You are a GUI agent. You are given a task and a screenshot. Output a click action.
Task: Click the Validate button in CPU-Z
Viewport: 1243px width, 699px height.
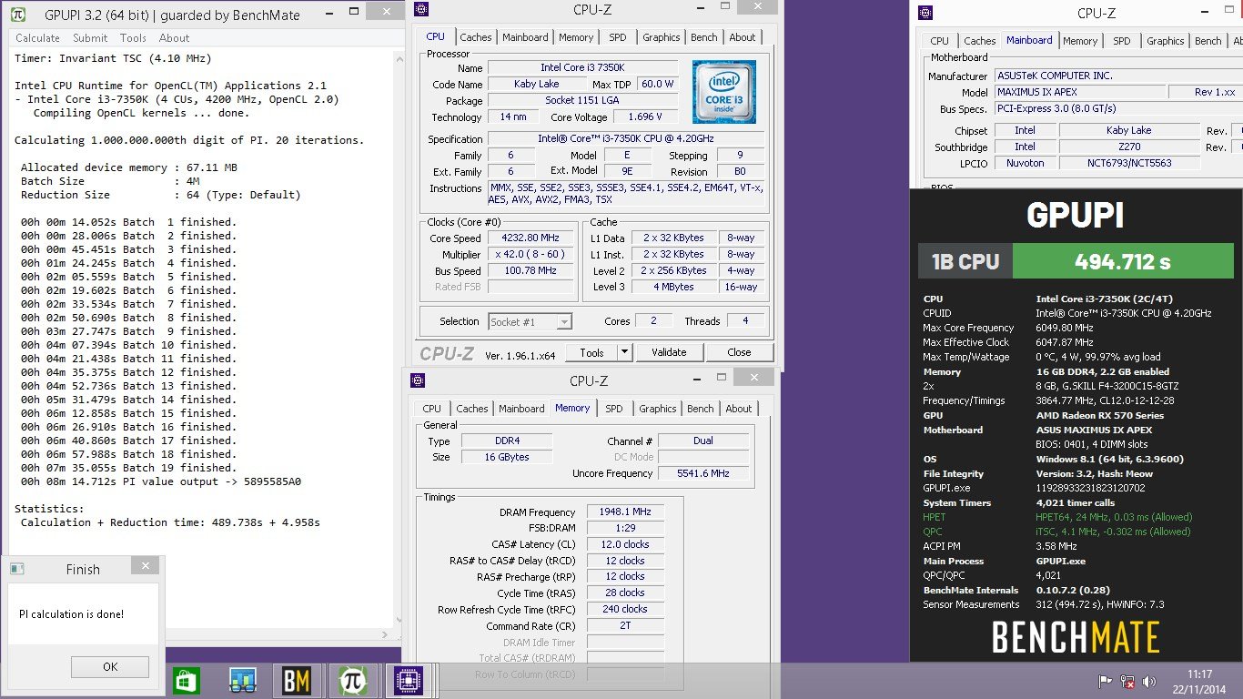[668, 352]
